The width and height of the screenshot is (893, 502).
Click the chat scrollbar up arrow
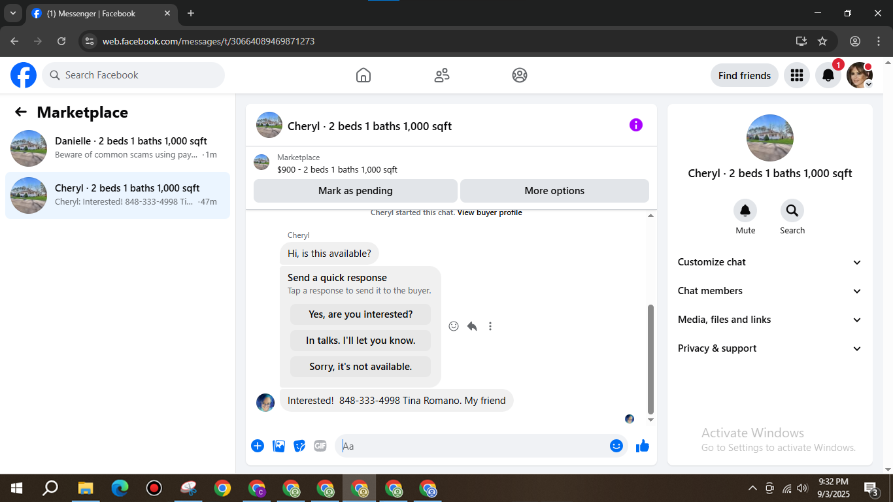[x=650, y=216]
